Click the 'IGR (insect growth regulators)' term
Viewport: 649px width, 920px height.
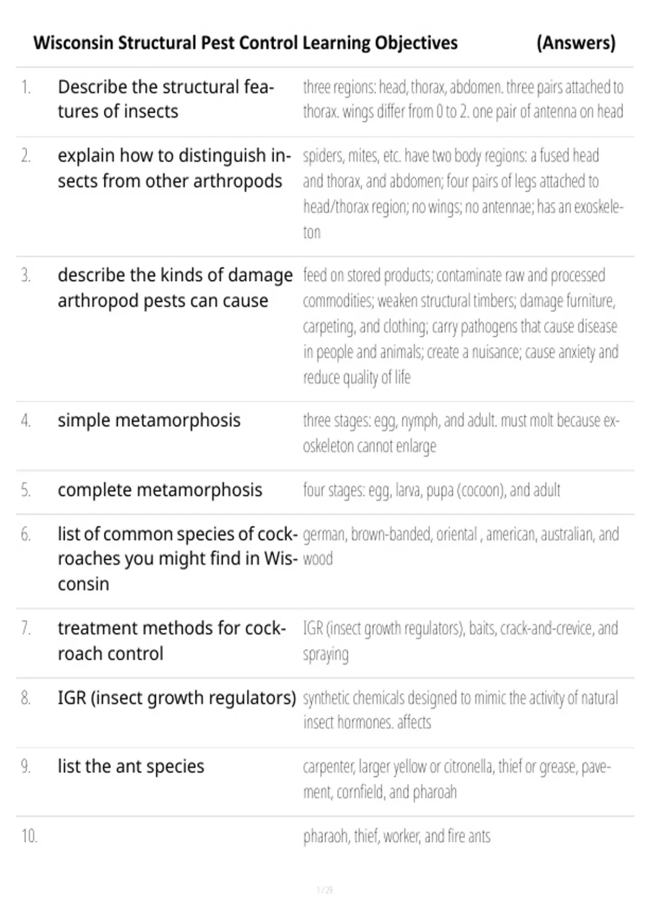point(177,698)
